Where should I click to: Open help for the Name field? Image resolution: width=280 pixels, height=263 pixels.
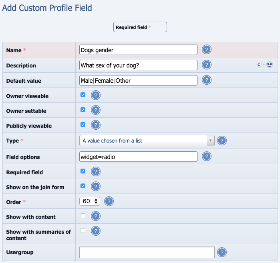[207, 50]
